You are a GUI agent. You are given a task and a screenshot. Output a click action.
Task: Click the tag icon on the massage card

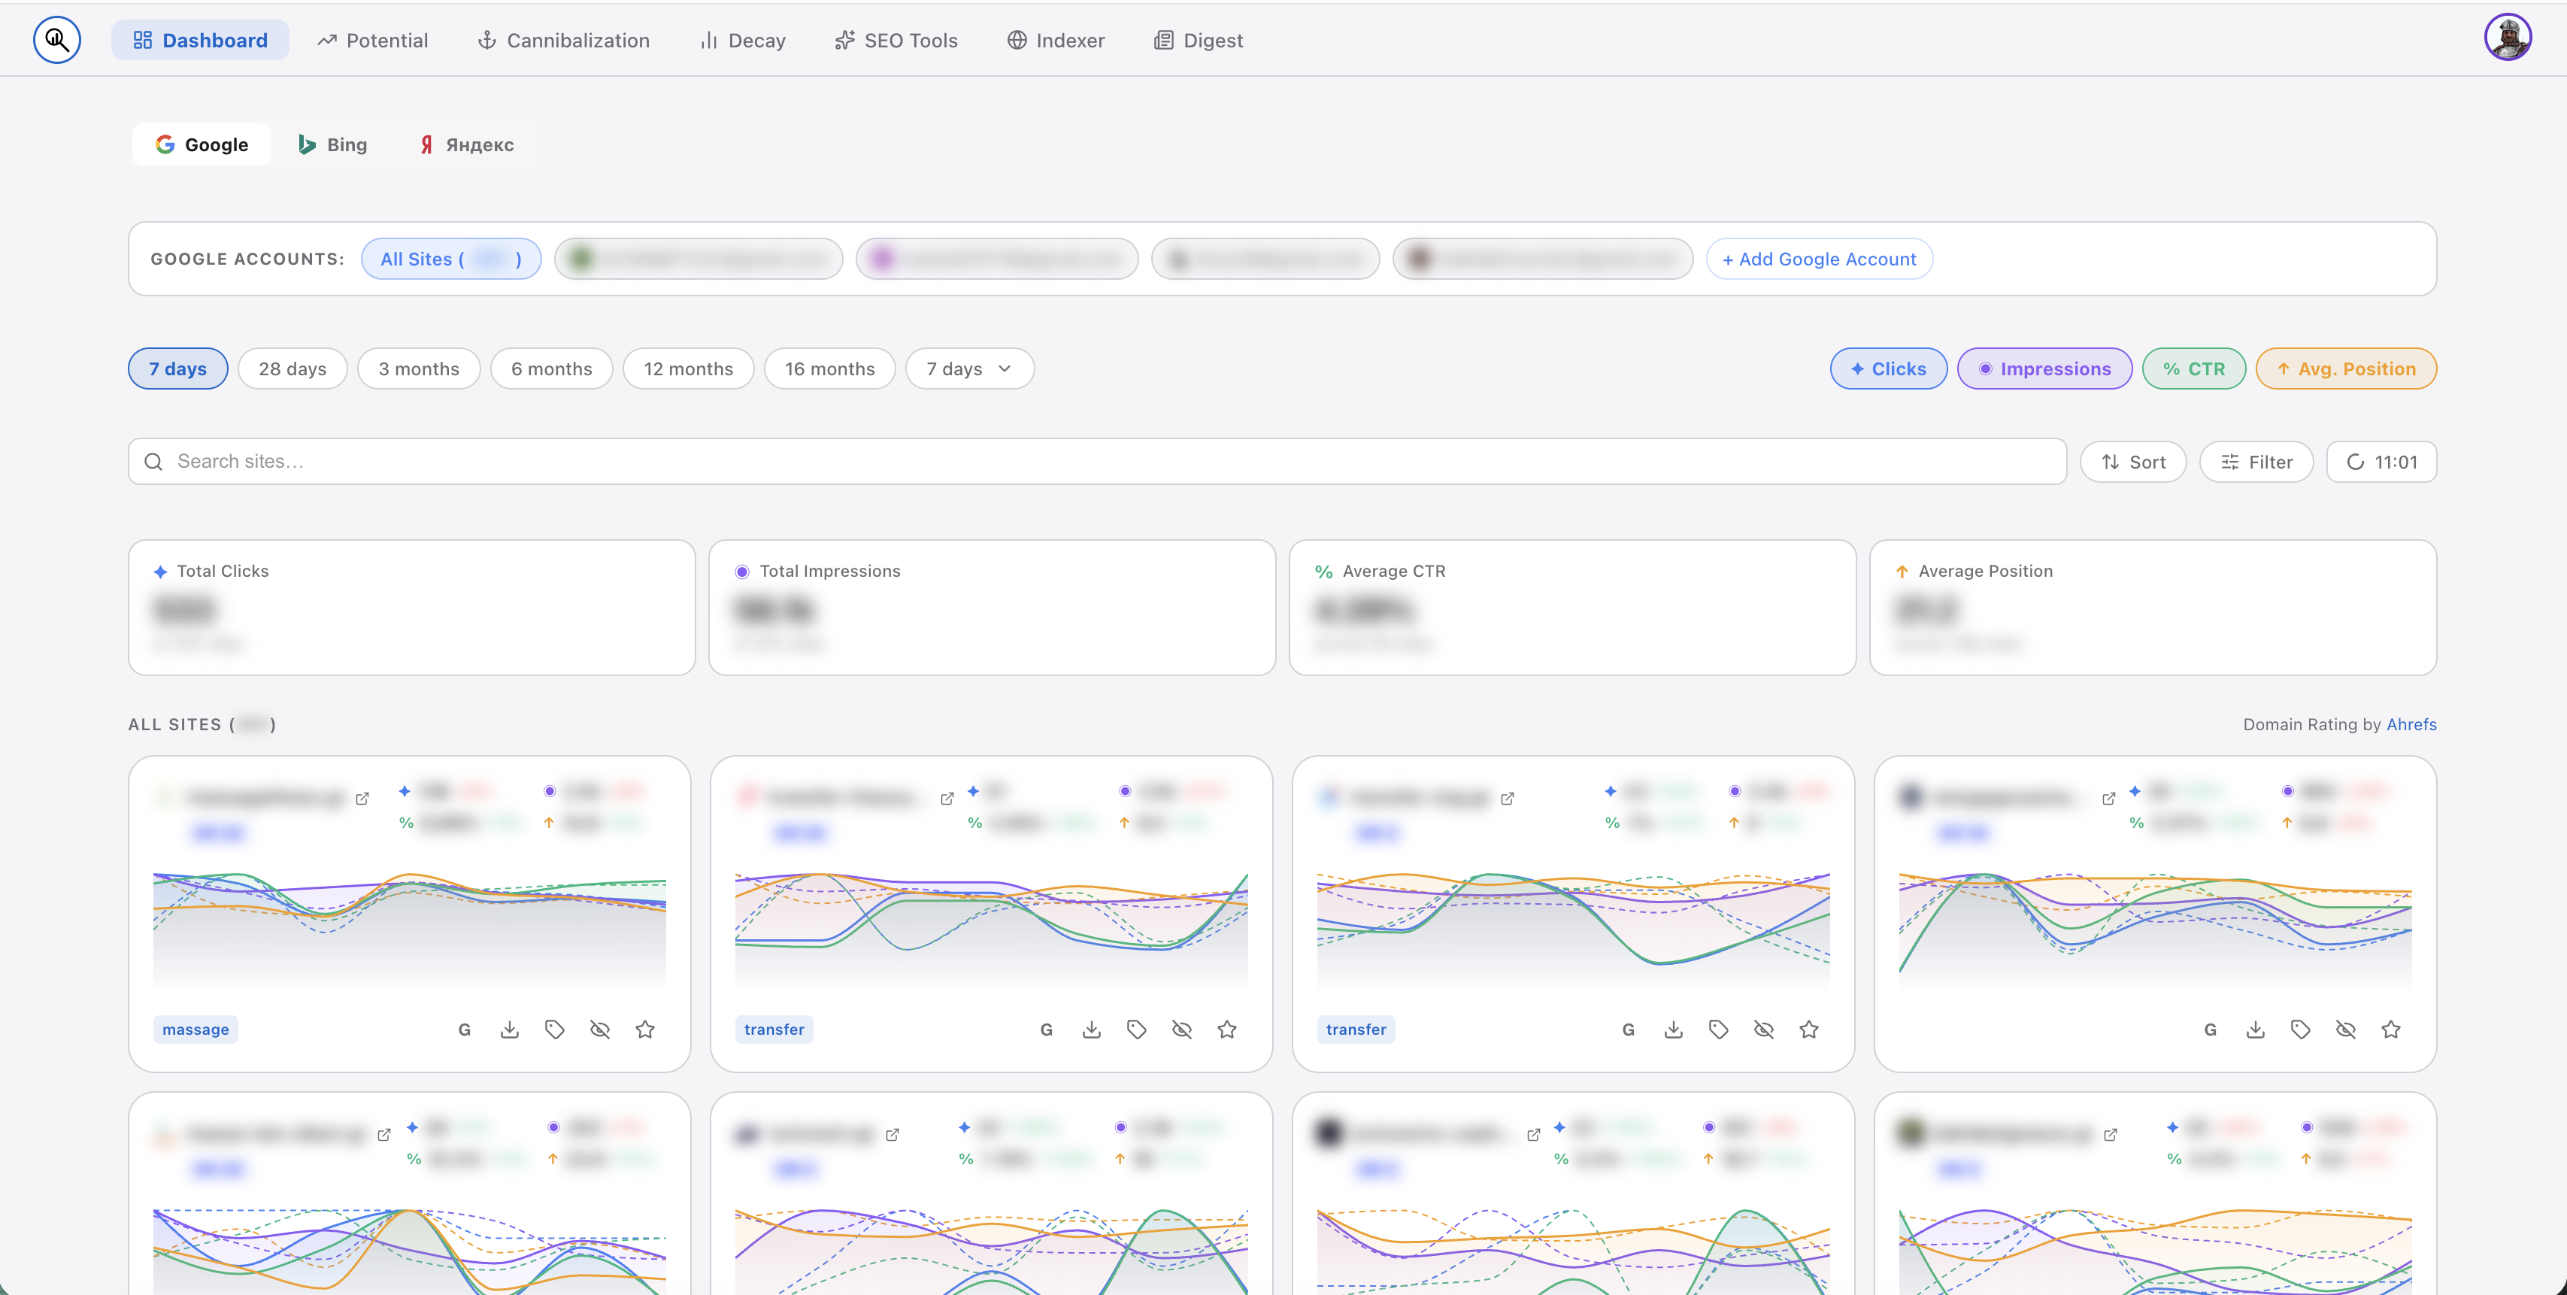555,1030
